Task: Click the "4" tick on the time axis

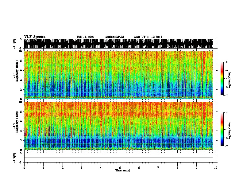Action: pos(101,168)
